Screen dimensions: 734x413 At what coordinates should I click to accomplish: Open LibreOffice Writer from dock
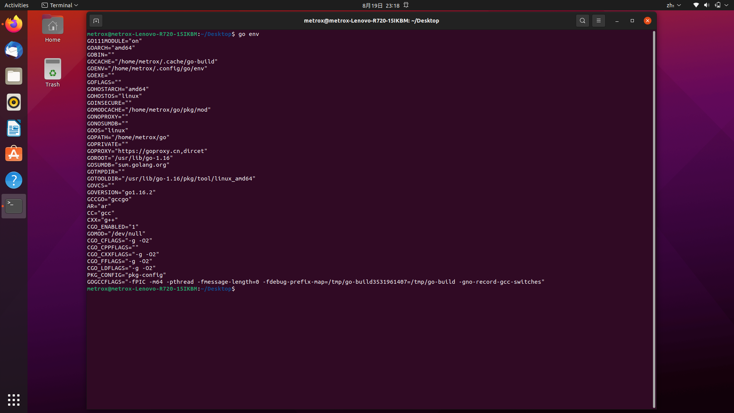[14, 128]
